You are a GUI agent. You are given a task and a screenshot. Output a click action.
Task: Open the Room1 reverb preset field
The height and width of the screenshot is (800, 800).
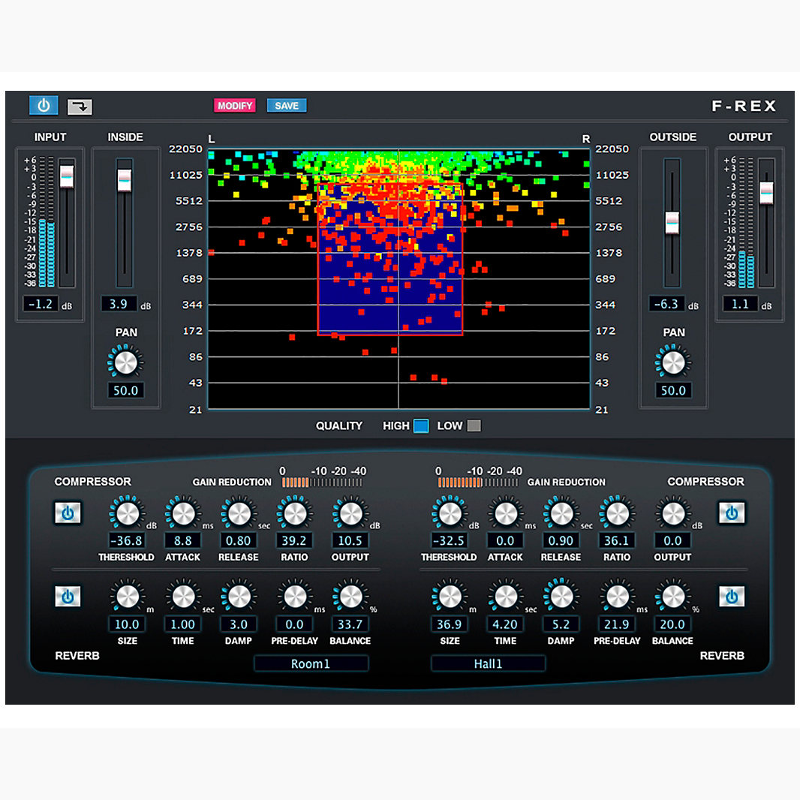pyautogui.click(x=311, y=663)
